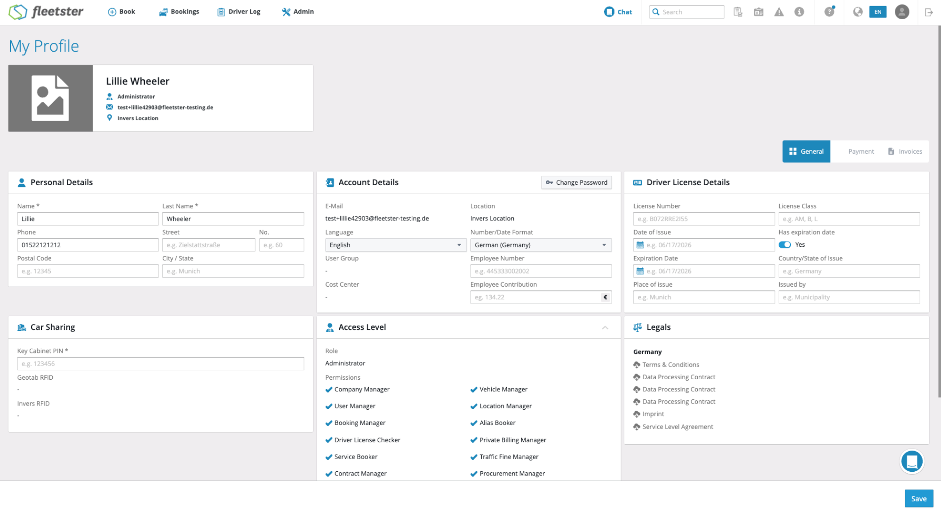The width and height of the screenshot is (941, 515).
Task: Switch to the Payment tab
Action: click(x=861, y=151)
